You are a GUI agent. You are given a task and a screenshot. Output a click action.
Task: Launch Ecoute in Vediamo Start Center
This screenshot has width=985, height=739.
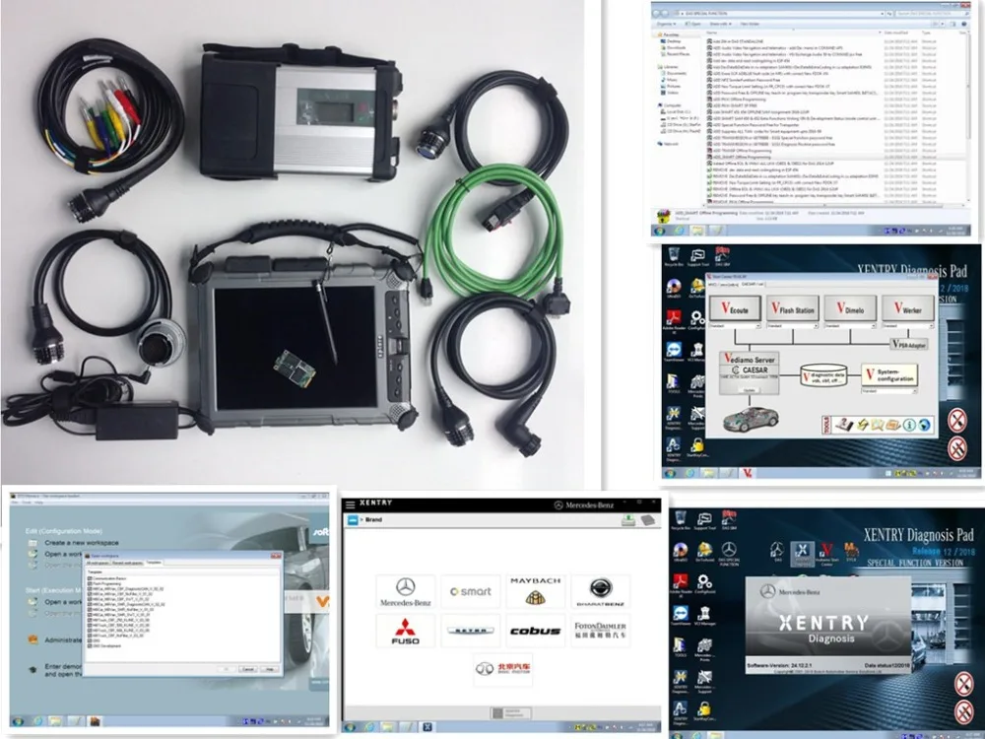click(735, 308)
